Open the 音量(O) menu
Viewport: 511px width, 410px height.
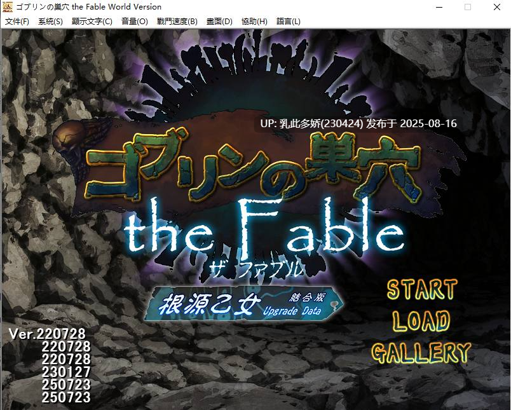coord(134,22)
